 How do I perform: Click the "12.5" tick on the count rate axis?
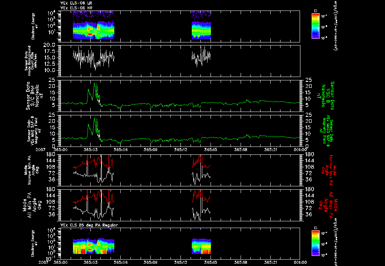(50, 64)
